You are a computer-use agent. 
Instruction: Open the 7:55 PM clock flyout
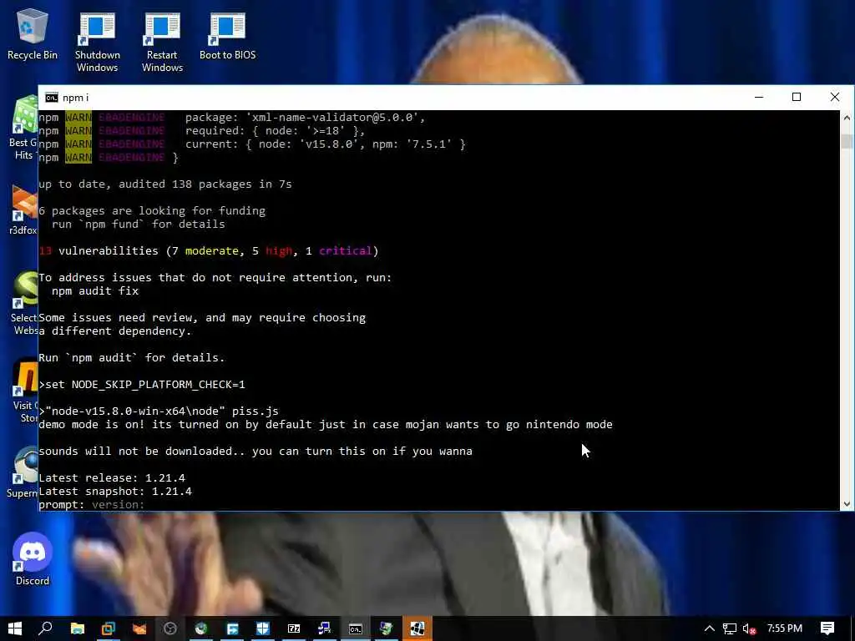coord(785,628)
